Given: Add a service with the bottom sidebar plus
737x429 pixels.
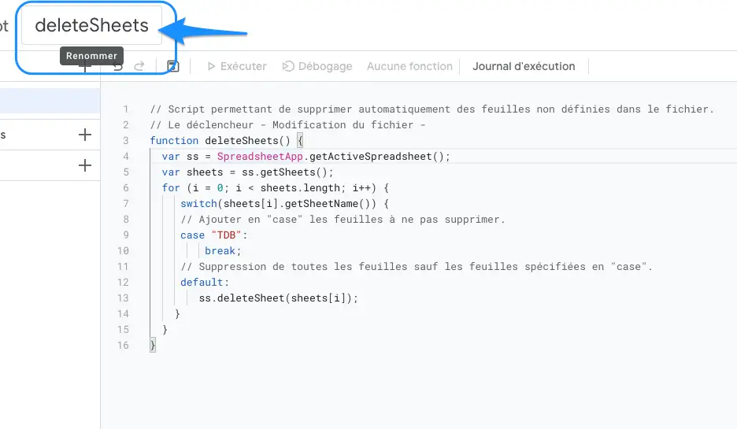Looking at the screenshot, I should click(x=84, y=165).
